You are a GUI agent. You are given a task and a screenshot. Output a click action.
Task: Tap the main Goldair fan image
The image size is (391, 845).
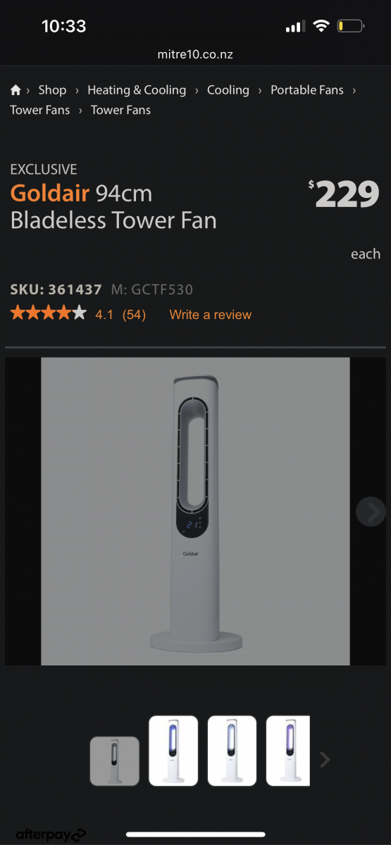[x=195, y=512]
